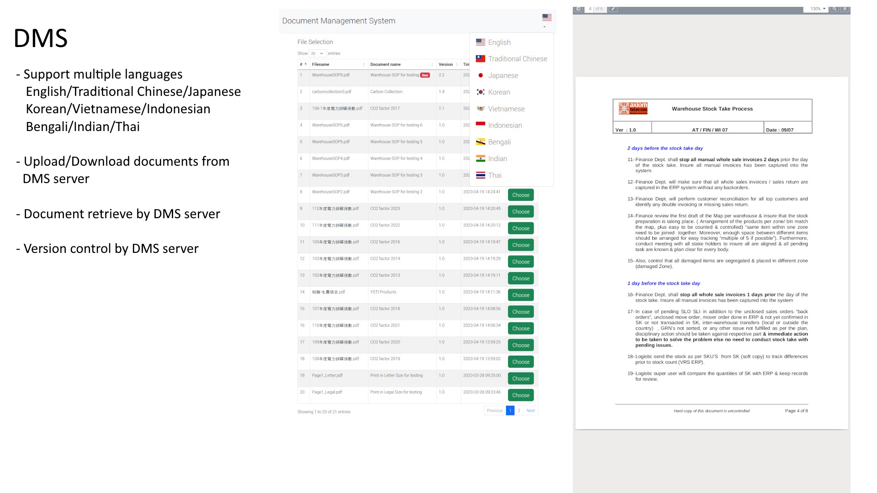This screenshot has height=493, width=877.
Task: Select Vietnamese from language menu
Action: point(506,109)
